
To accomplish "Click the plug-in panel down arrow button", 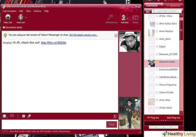I will [171, 127].
